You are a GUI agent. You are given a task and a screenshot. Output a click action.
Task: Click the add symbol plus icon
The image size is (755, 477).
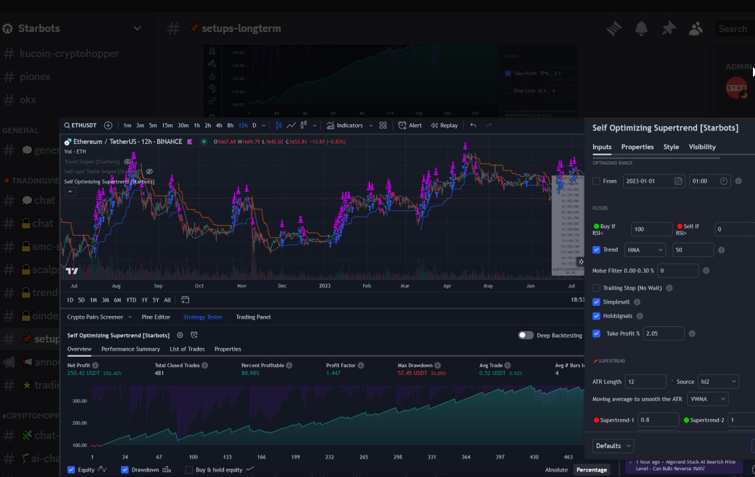point(108,126)
